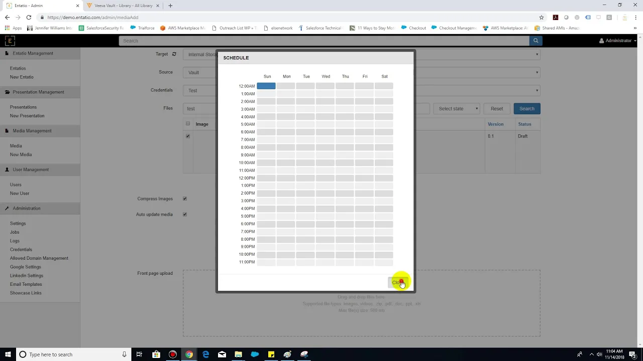Click the Presentation Management section header
The width and height of the screenshot is (643, 361).
click(x=40, y=92)
